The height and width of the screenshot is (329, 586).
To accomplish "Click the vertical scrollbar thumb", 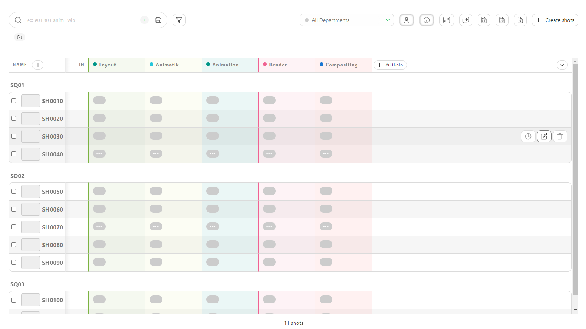I will tap(575, 179).
